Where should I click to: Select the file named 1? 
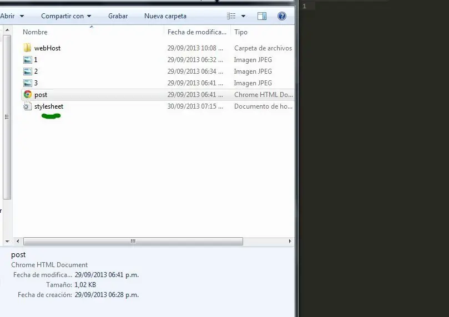point(36,60)
